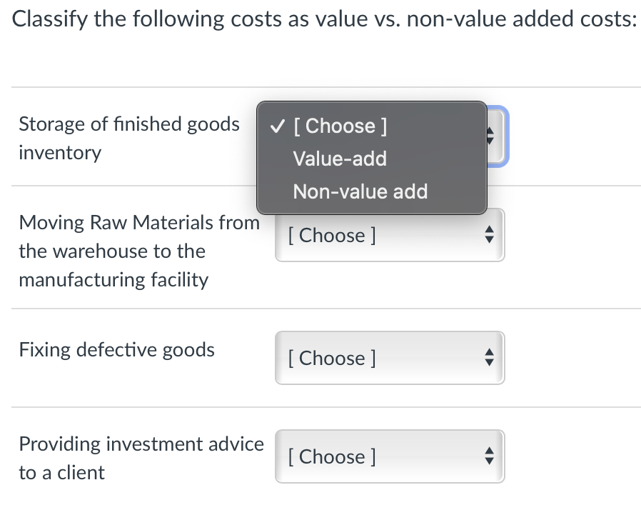
Task: Click the checkmark beside "[ Choose ]"
Action: coord(277,126)
